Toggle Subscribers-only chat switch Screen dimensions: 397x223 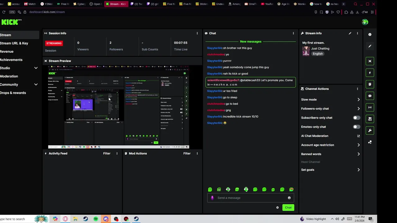tap(357, 118)
